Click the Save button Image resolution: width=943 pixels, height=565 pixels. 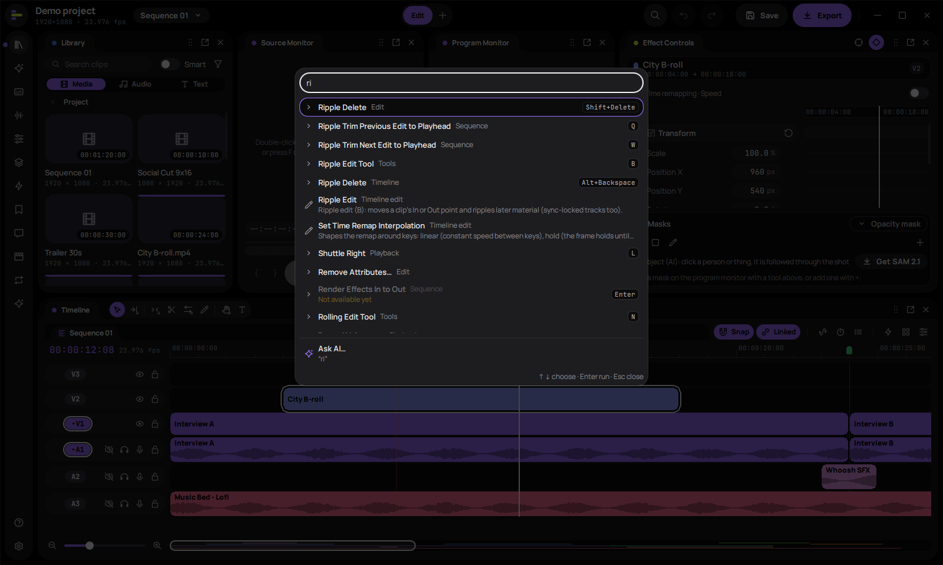tap(762, 15)
